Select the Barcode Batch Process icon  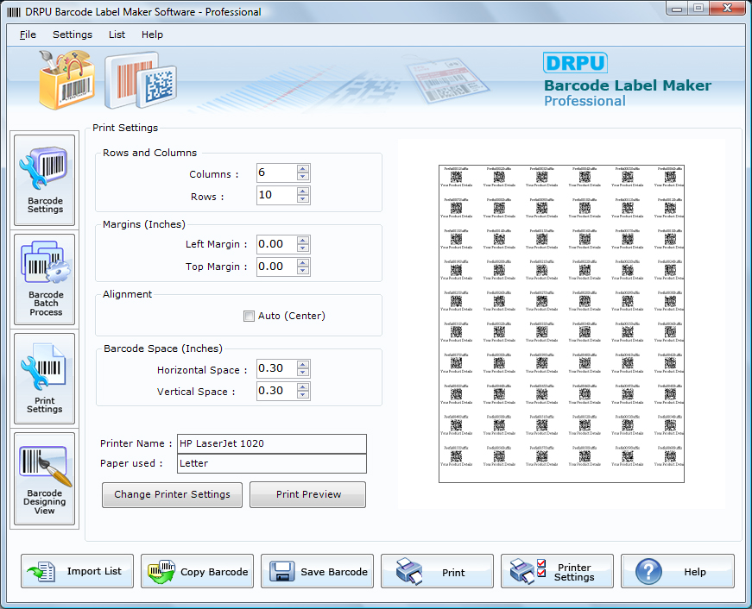[x=45, y=279]
